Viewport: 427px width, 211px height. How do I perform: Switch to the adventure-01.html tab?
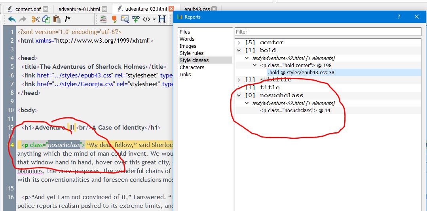79,9
